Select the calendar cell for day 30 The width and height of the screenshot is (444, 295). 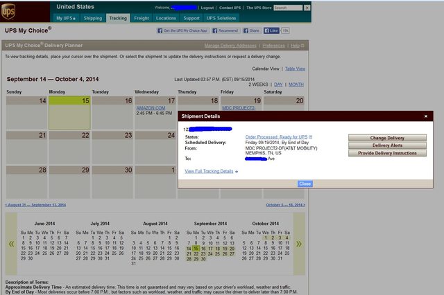[112, 182]
